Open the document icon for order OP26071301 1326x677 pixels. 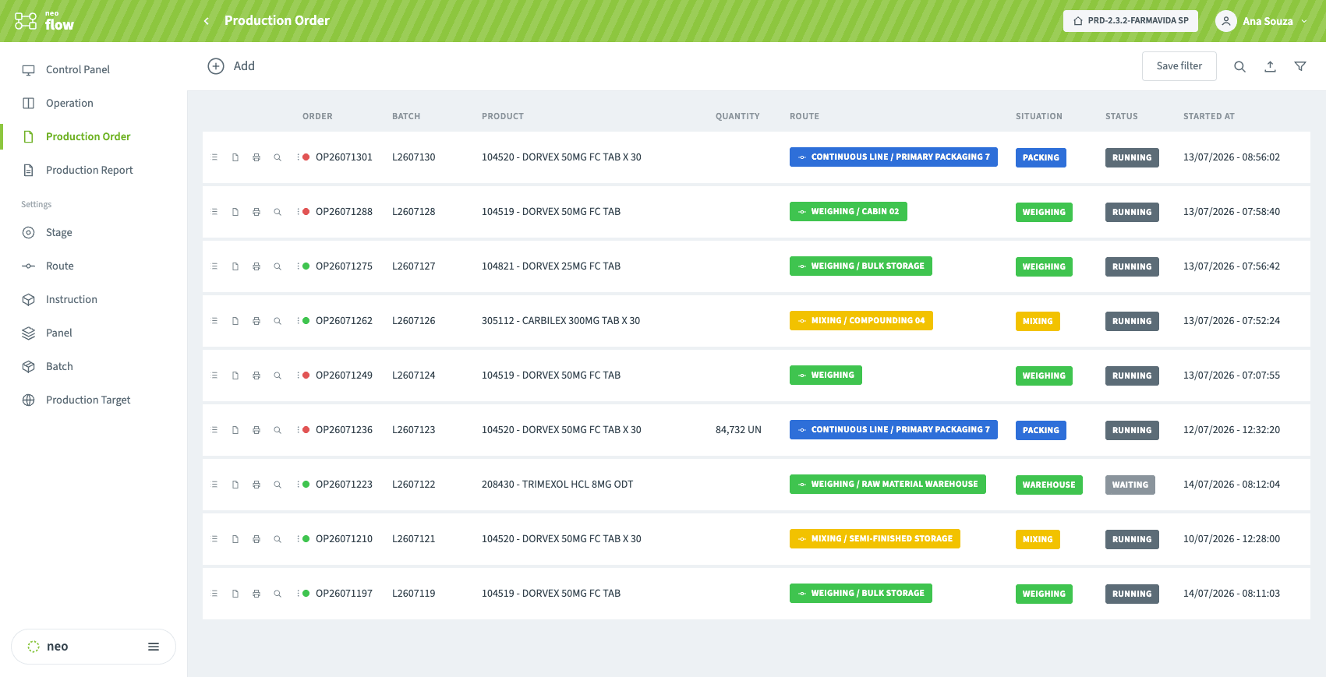click(x=235, y=157)
